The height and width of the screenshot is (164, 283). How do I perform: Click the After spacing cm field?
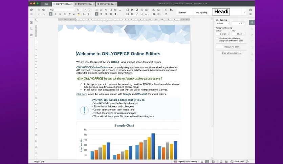coord(238,34)
